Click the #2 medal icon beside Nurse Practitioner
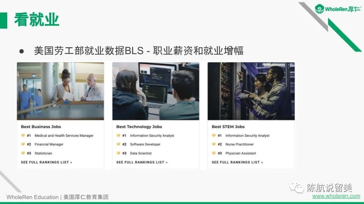The image size is (364, 204). click(214, 144)
